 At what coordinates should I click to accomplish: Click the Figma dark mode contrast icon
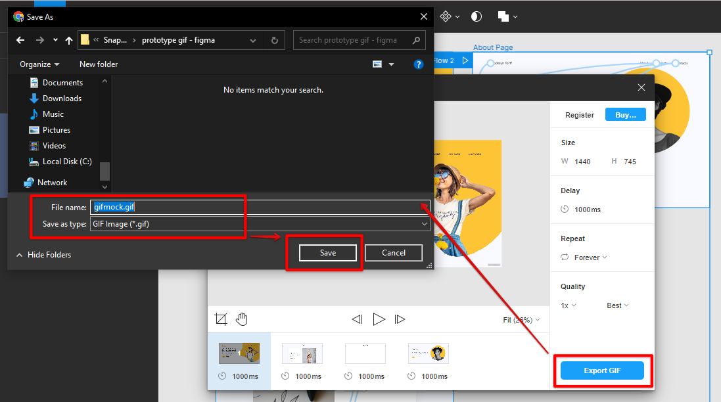[x=477, y=16]
